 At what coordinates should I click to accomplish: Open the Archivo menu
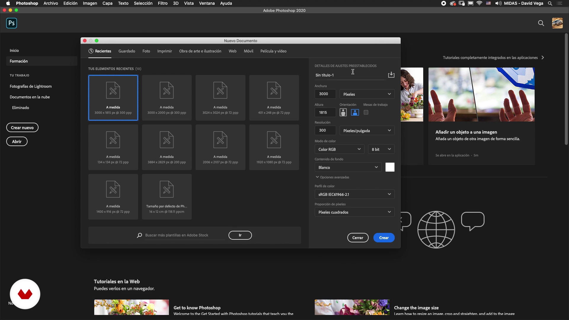[x=51, y=3]
